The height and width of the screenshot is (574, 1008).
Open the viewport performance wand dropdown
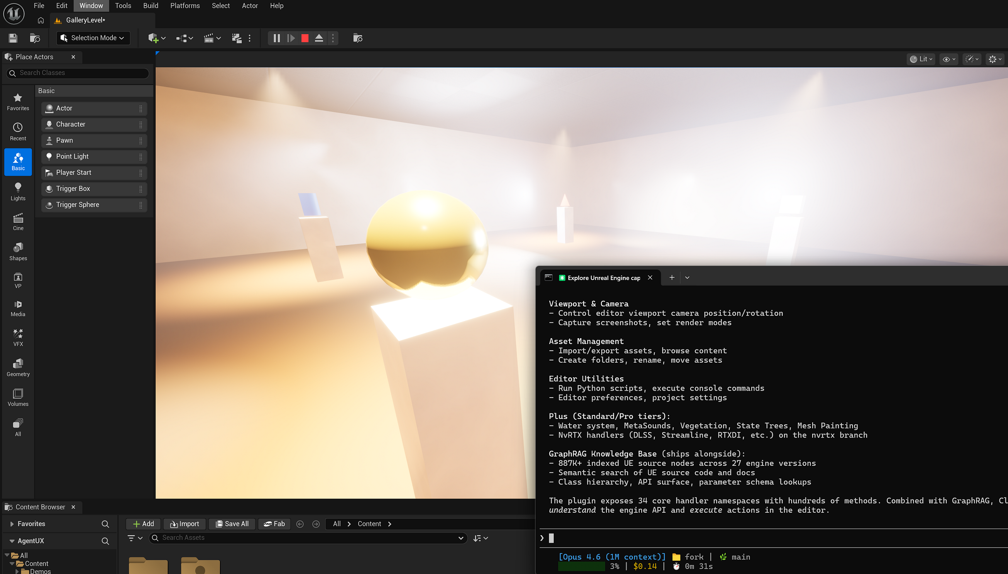click(x=972, y=59)
